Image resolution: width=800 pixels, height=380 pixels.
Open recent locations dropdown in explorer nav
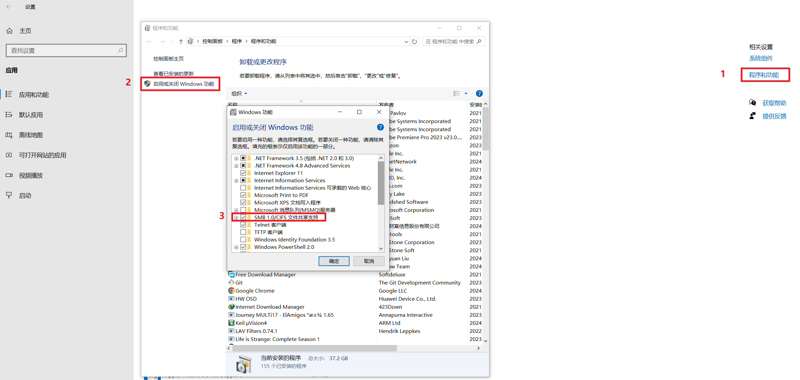pyautogui.click(x=172, y=42)
